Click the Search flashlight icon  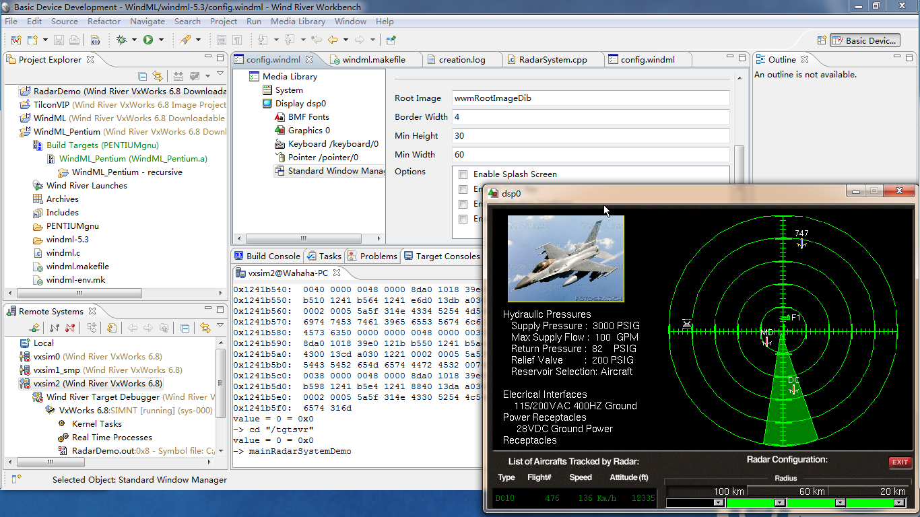tap(185, 40)
